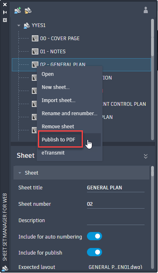Disable the Include for publish switch

(95, 252)
